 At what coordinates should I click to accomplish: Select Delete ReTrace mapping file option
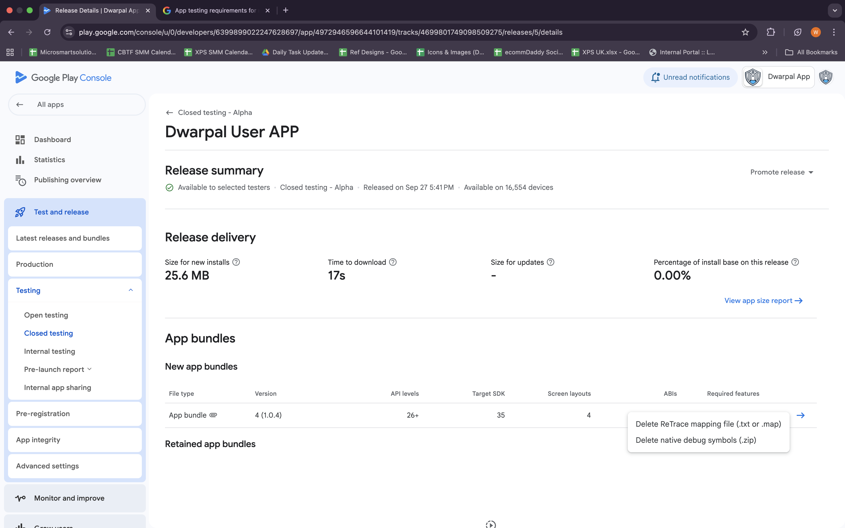[x=708, y=424]
